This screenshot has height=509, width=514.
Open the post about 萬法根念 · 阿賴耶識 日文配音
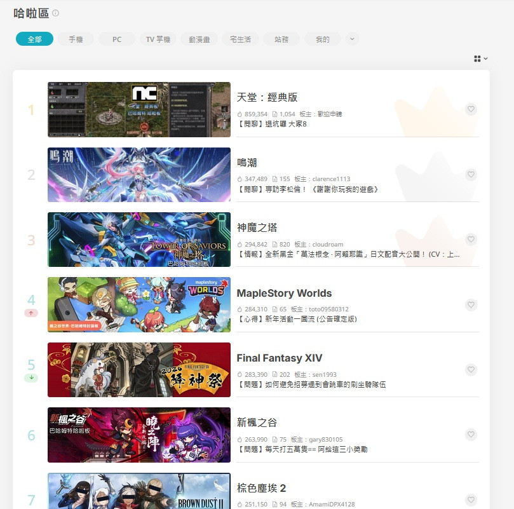348,254
